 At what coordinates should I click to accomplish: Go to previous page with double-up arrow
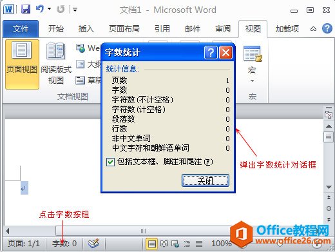click(329, 197)
